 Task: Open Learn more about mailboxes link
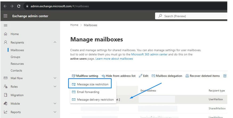(114, 59)
